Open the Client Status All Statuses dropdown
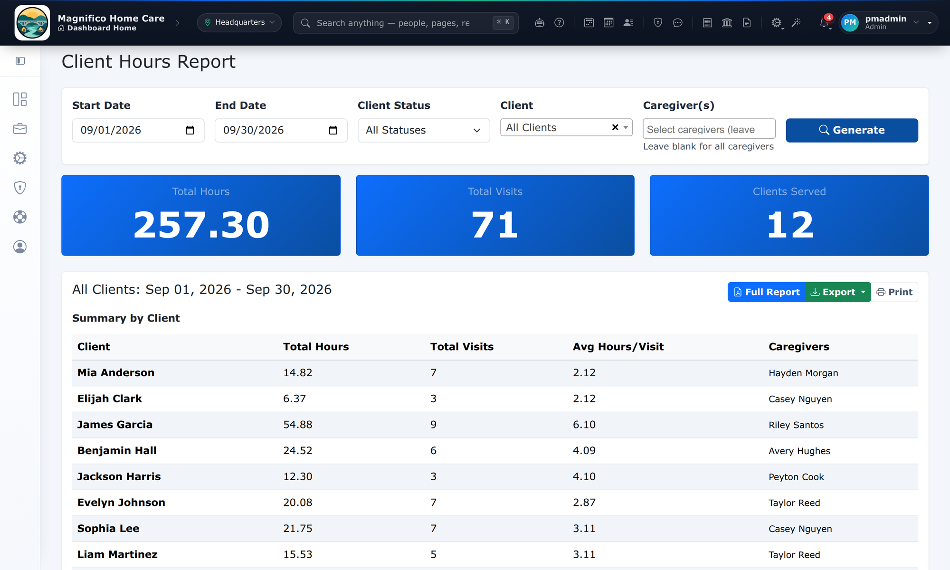 (x=424, y=130)
